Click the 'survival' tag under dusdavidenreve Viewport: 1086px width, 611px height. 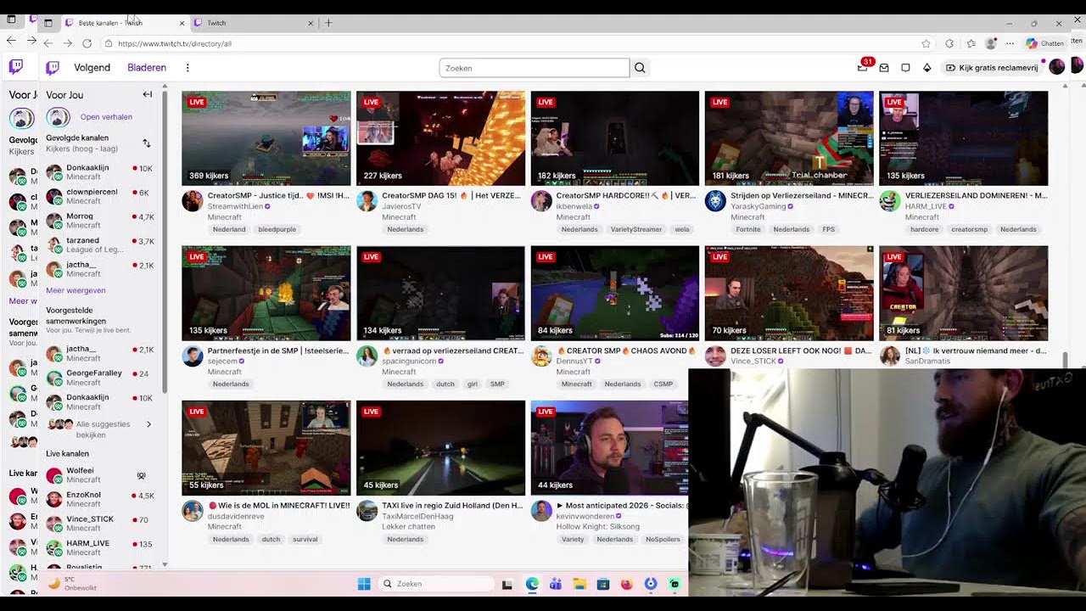(x=305, y=539)
